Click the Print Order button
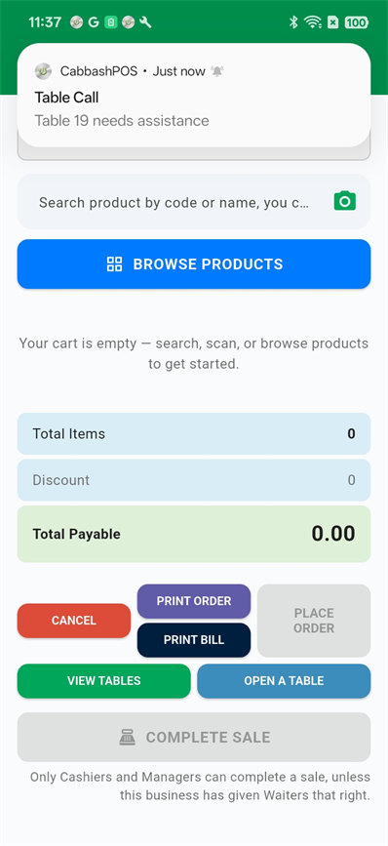Image resolution: width=388 pixels, height=846 pixels. point(194,601)
